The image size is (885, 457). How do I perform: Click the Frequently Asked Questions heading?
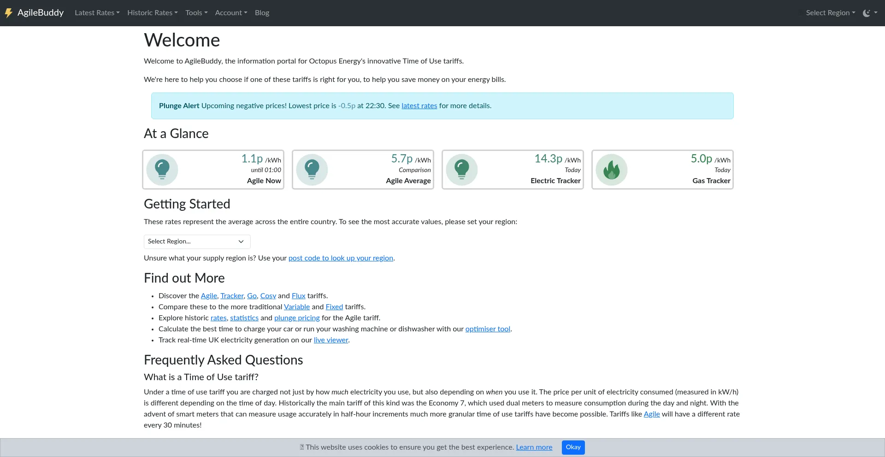[224, 360]
